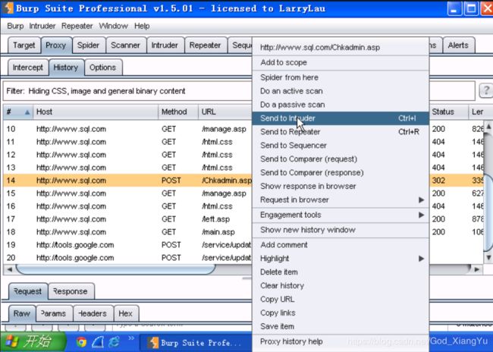
Task: Open the Burp menu in menu bar
Action: point(15,26)
